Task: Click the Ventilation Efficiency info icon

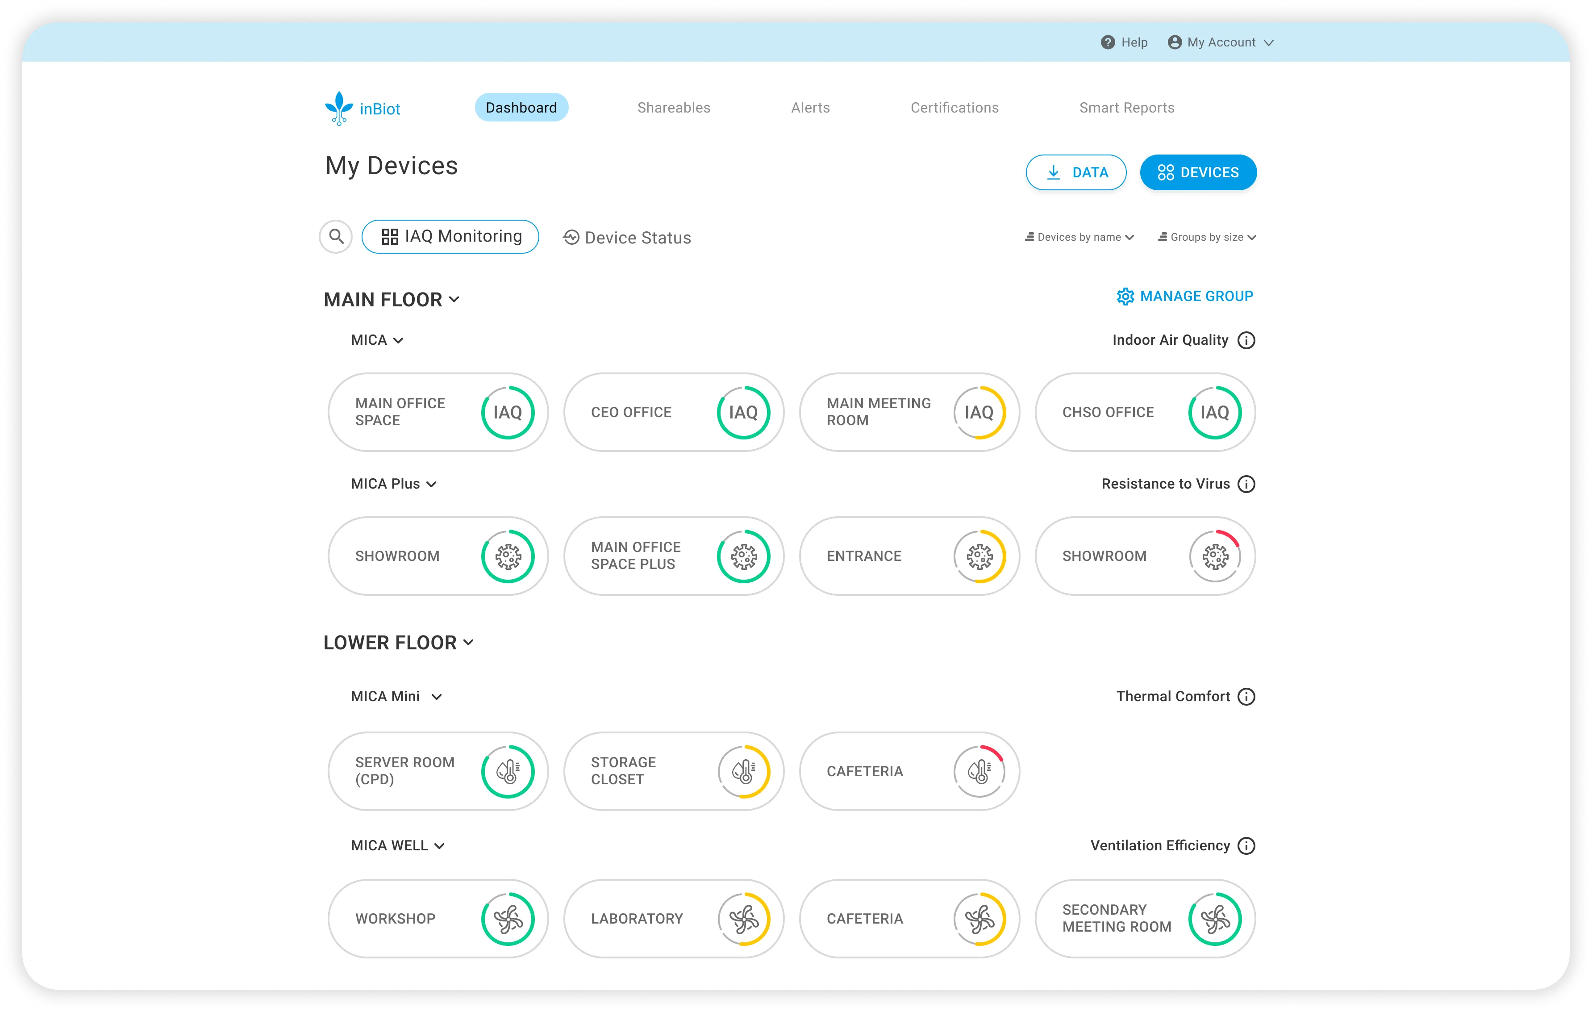Action: click(x=1246, y=846)
